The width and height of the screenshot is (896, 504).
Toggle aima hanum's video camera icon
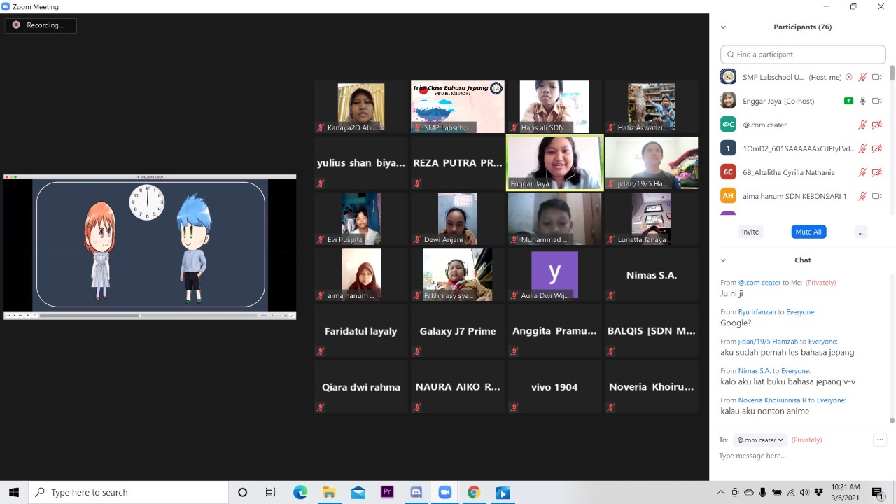point(877,196)
